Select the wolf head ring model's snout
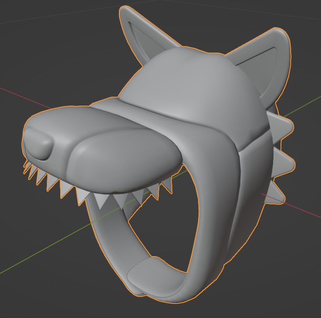Screen dimensions: 321x318 [102, 150]
